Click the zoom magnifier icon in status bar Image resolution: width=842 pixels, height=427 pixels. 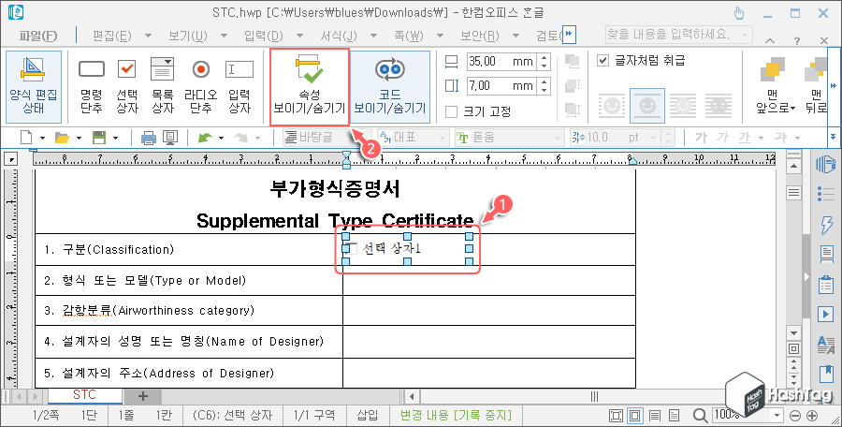click(700, 415)
